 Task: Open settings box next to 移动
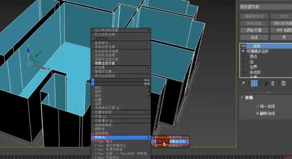point(149,88)
